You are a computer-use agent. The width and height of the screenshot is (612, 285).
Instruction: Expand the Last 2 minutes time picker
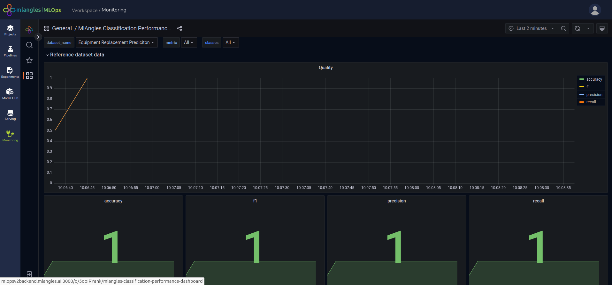tap(531, 28)
